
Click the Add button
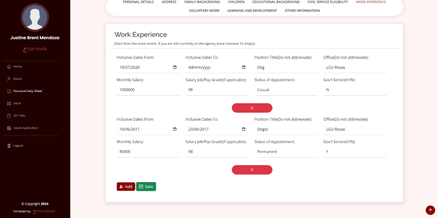tap(126, 187)
